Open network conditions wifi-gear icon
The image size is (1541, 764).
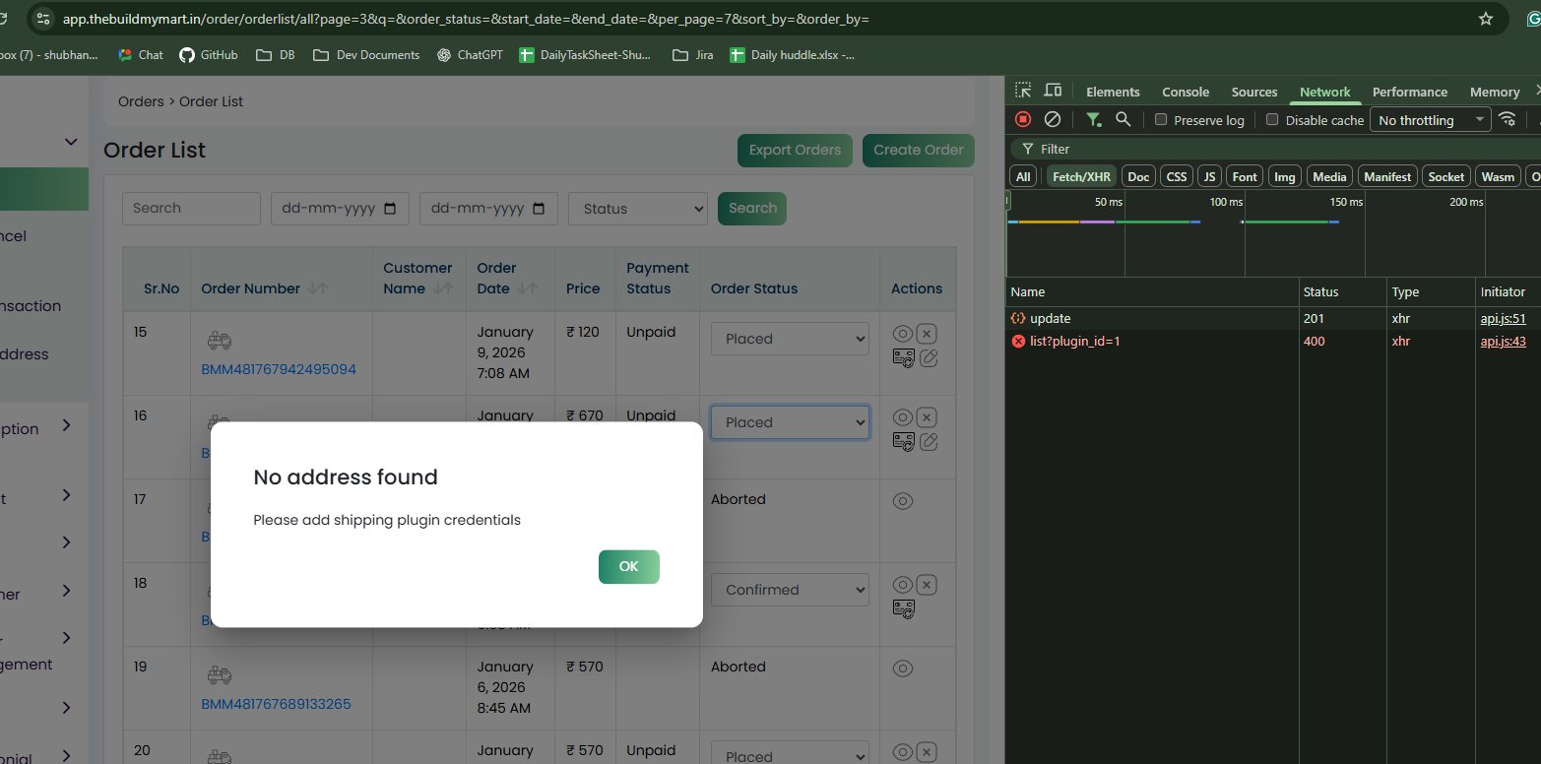1507,119
